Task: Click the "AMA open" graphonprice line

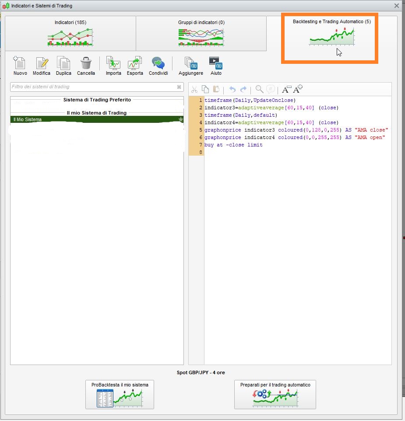Action: (295, 137)
